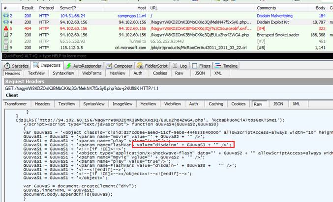Select request Raw inspector tab
Image resolution: width=333 pixels, height=202 pixels.
coord(179,73)
